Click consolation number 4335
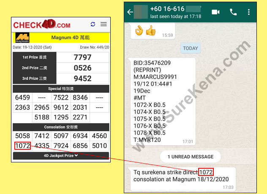This screenshot has height=194, width=267. [42, 146]
